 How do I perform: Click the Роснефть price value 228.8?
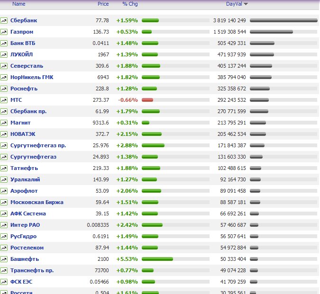101,89
